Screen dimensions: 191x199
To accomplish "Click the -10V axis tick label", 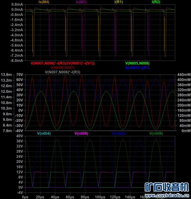I will [19, 115].
